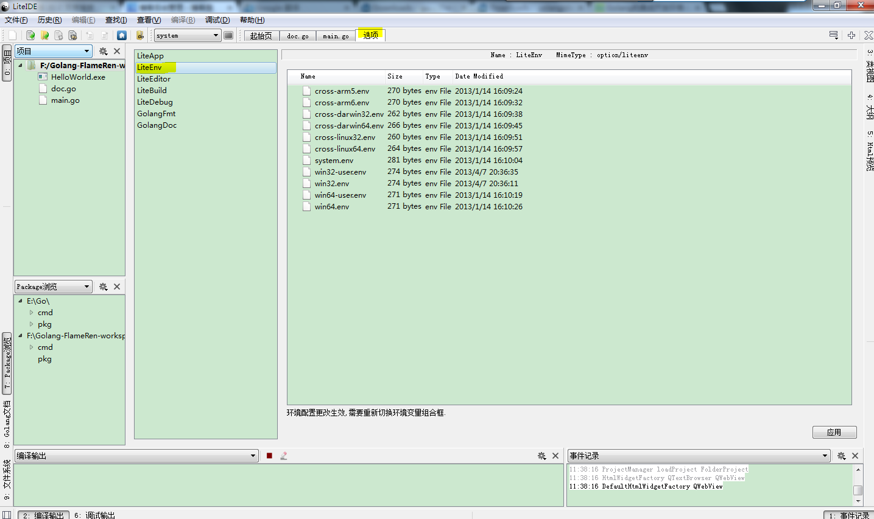Image resolution: width=874 pixels, height=519 pixels.
Task: Open the 项目 panel selector dropdown
Action: (54, 51)
